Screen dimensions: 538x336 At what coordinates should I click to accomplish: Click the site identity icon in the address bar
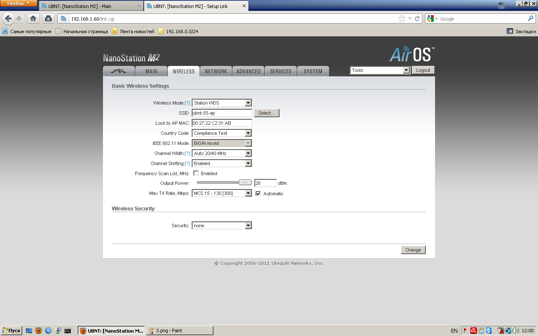click(x=63, y=18)
